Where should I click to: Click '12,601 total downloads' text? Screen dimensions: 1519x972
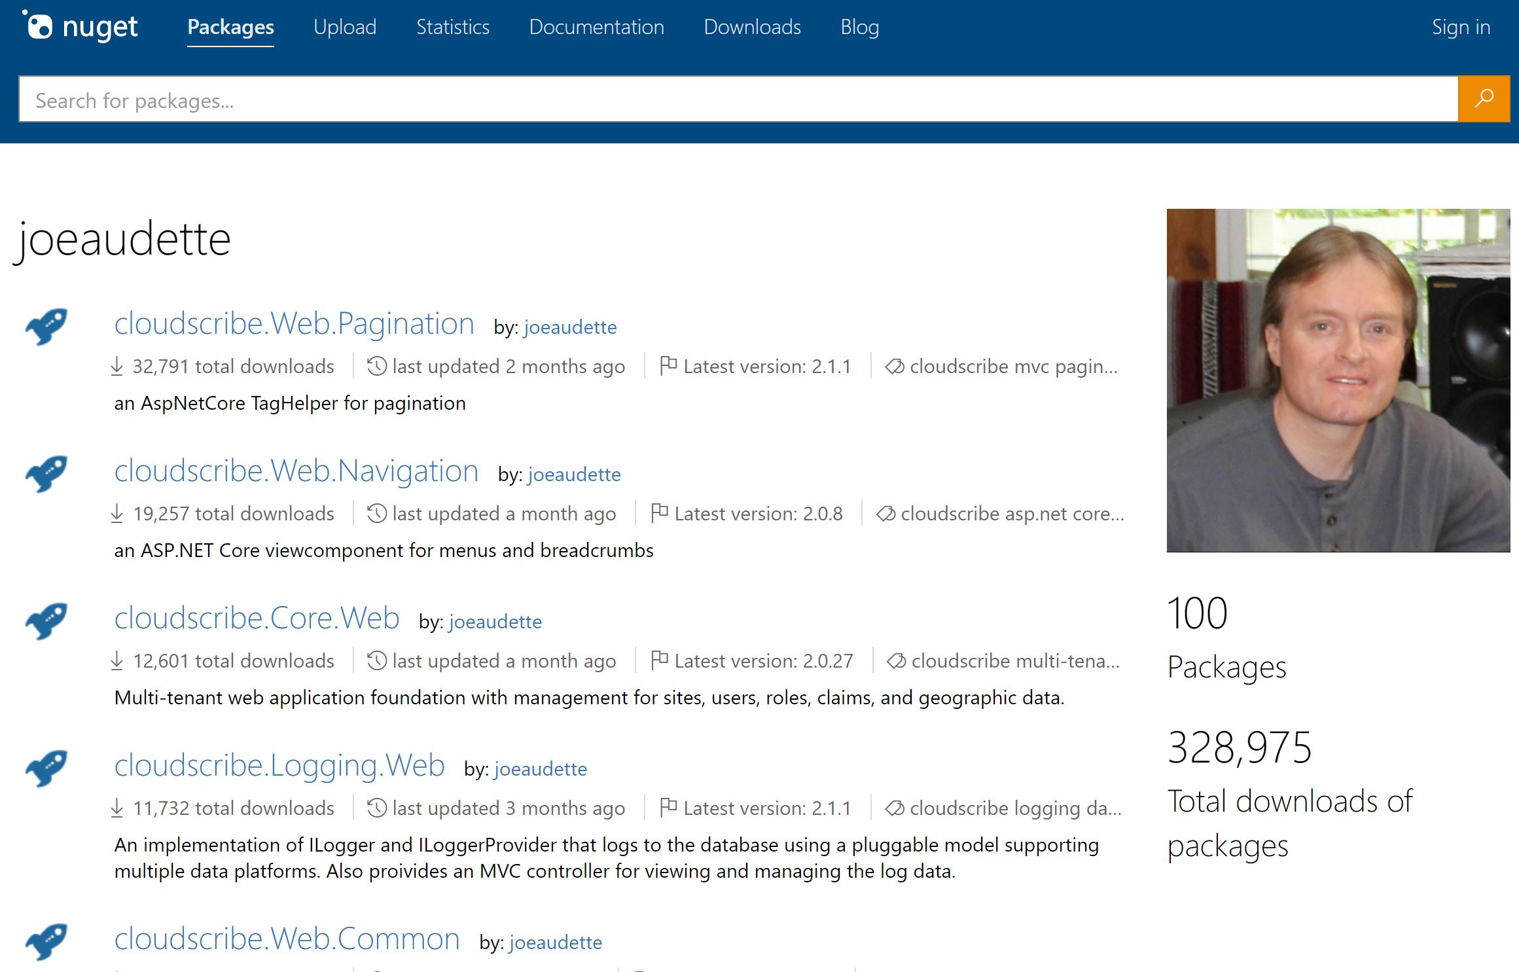[233, 661]
